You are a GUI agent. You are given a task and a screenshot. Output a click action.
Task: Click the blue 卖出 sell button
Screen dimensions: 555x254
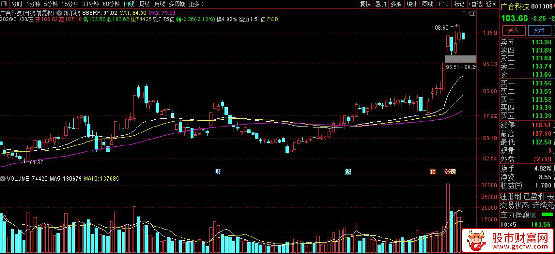(539, 30)
